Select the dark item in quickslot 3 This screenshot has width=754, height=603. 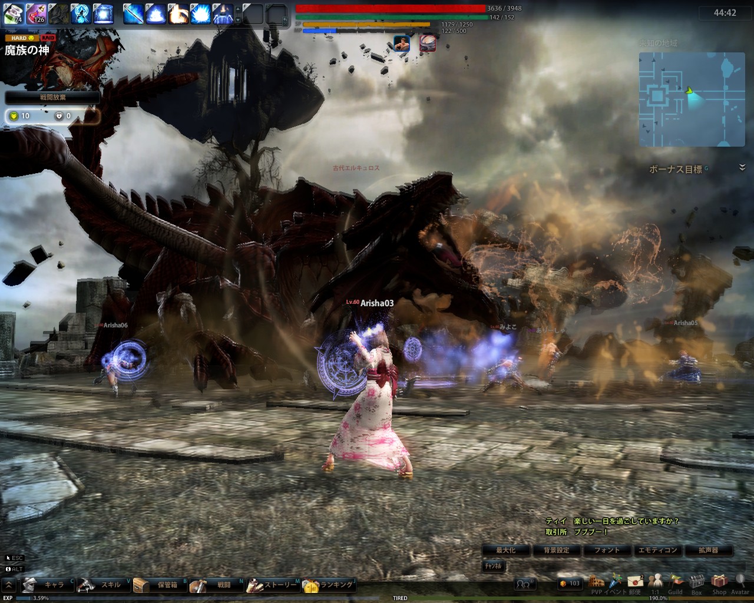point(58,13)
